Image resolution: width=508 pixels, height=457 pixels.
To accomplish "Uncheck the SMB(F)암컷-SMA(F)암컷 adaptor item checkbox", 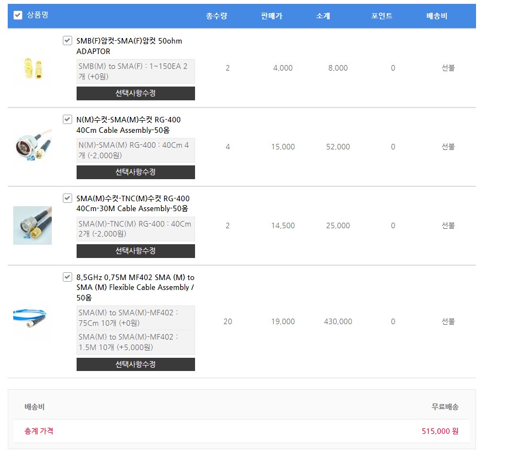I will pos(67,40).
